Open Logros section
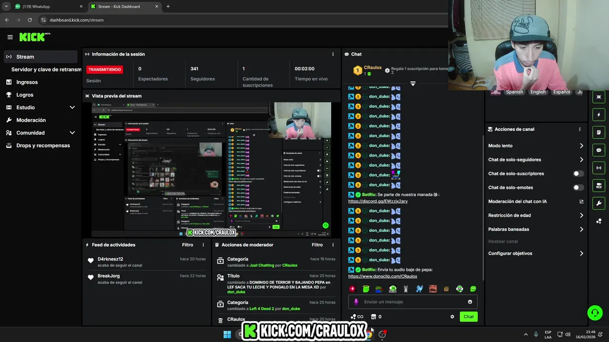609x342 pixels. click(x=40, y=95)
